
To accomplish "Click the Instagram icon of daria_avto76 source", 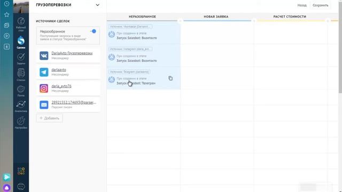I will click(x=44, y=89).
